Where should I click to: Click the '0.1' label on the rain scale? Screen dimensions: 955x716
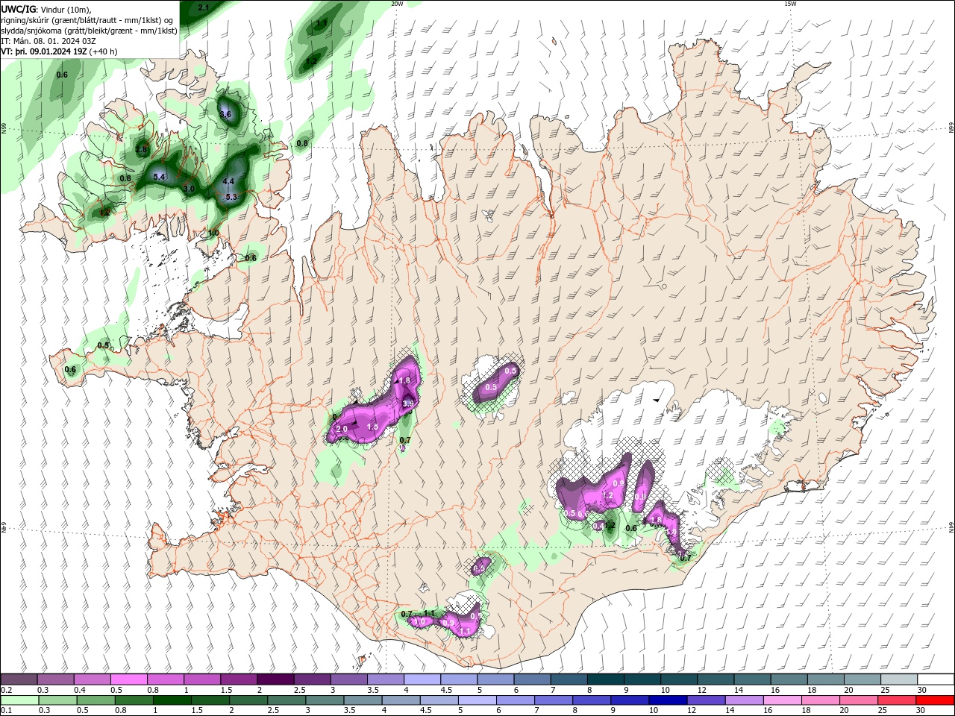coord(6,711)
